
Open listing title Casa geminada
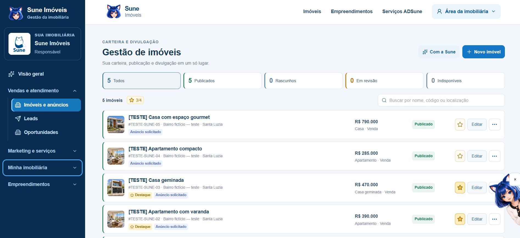click(x=156, y=180)
